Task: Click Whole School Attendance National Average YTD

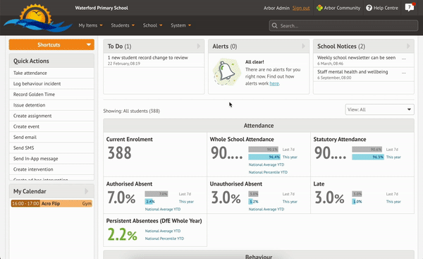Action: click(x=266, y=164)
